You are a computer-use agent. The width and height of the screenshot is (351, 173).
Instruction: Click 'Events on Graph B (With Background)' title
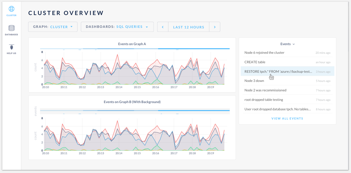coord(132,102)
